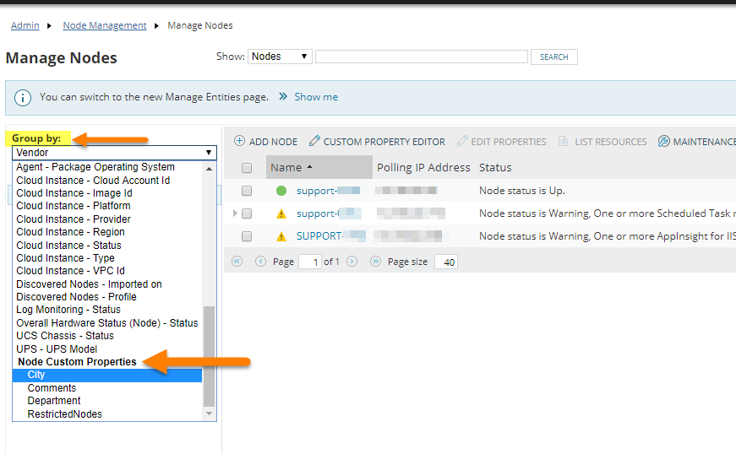
Task: Open the Show Nodes dropdown
Action: point(280,57)
